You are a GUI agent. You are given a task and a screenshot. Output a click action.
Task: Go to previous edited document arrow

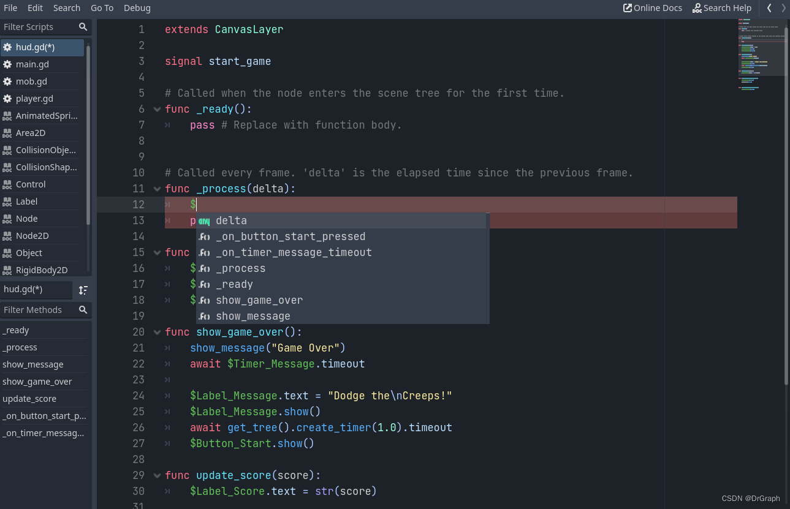[769, 8]
